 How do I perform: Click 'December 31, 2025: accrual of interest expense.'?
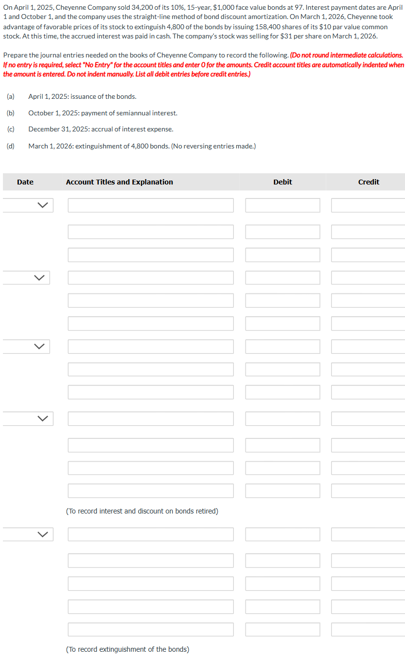click(x=101, y=129)
